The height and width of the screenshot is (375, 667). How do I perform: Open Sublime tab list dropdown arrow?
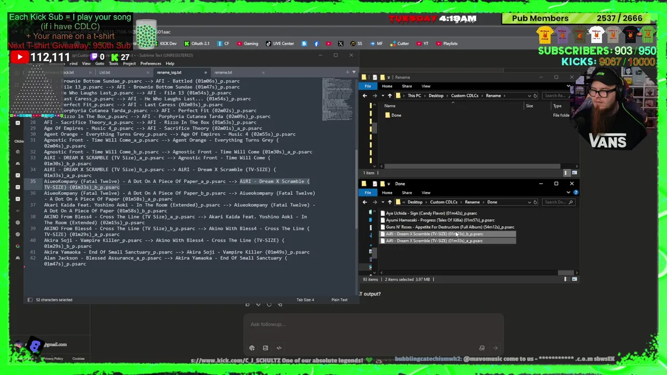click(x=354, y=72)
